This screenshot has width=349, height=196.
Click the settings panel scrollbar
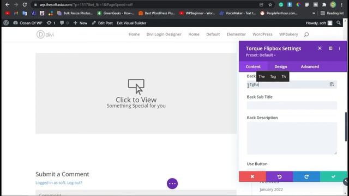pos(346,127)
